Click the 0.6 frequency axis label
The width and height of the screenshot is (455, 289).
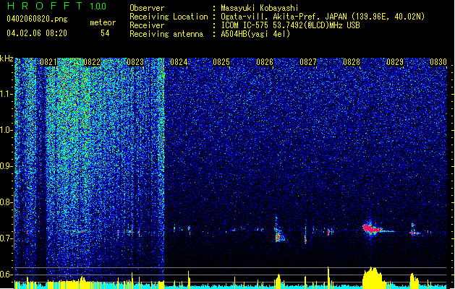(x=7, y=275)
